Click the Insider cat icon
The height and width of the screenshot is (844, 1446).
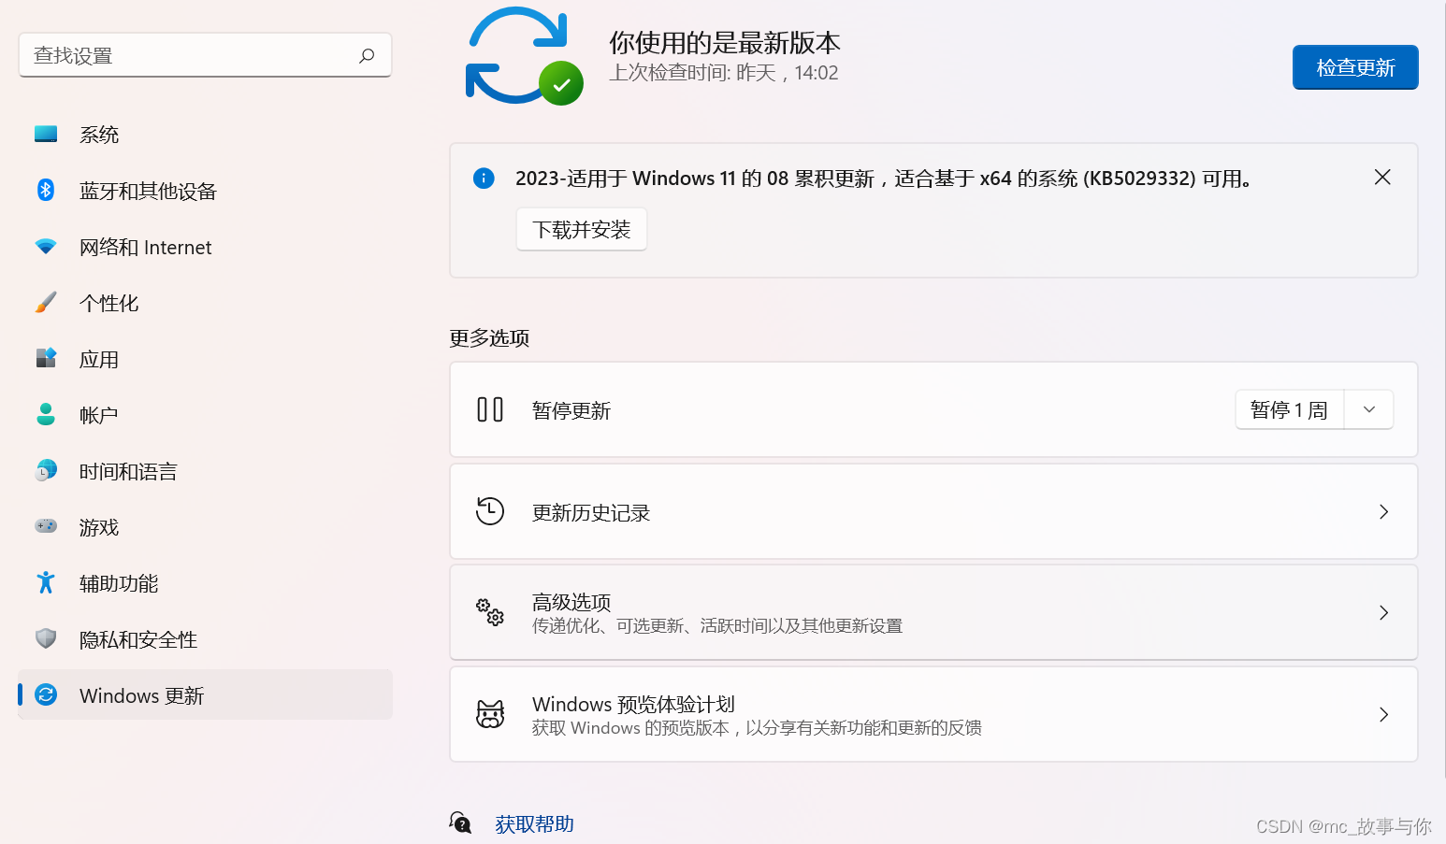[x=490, y=714]
